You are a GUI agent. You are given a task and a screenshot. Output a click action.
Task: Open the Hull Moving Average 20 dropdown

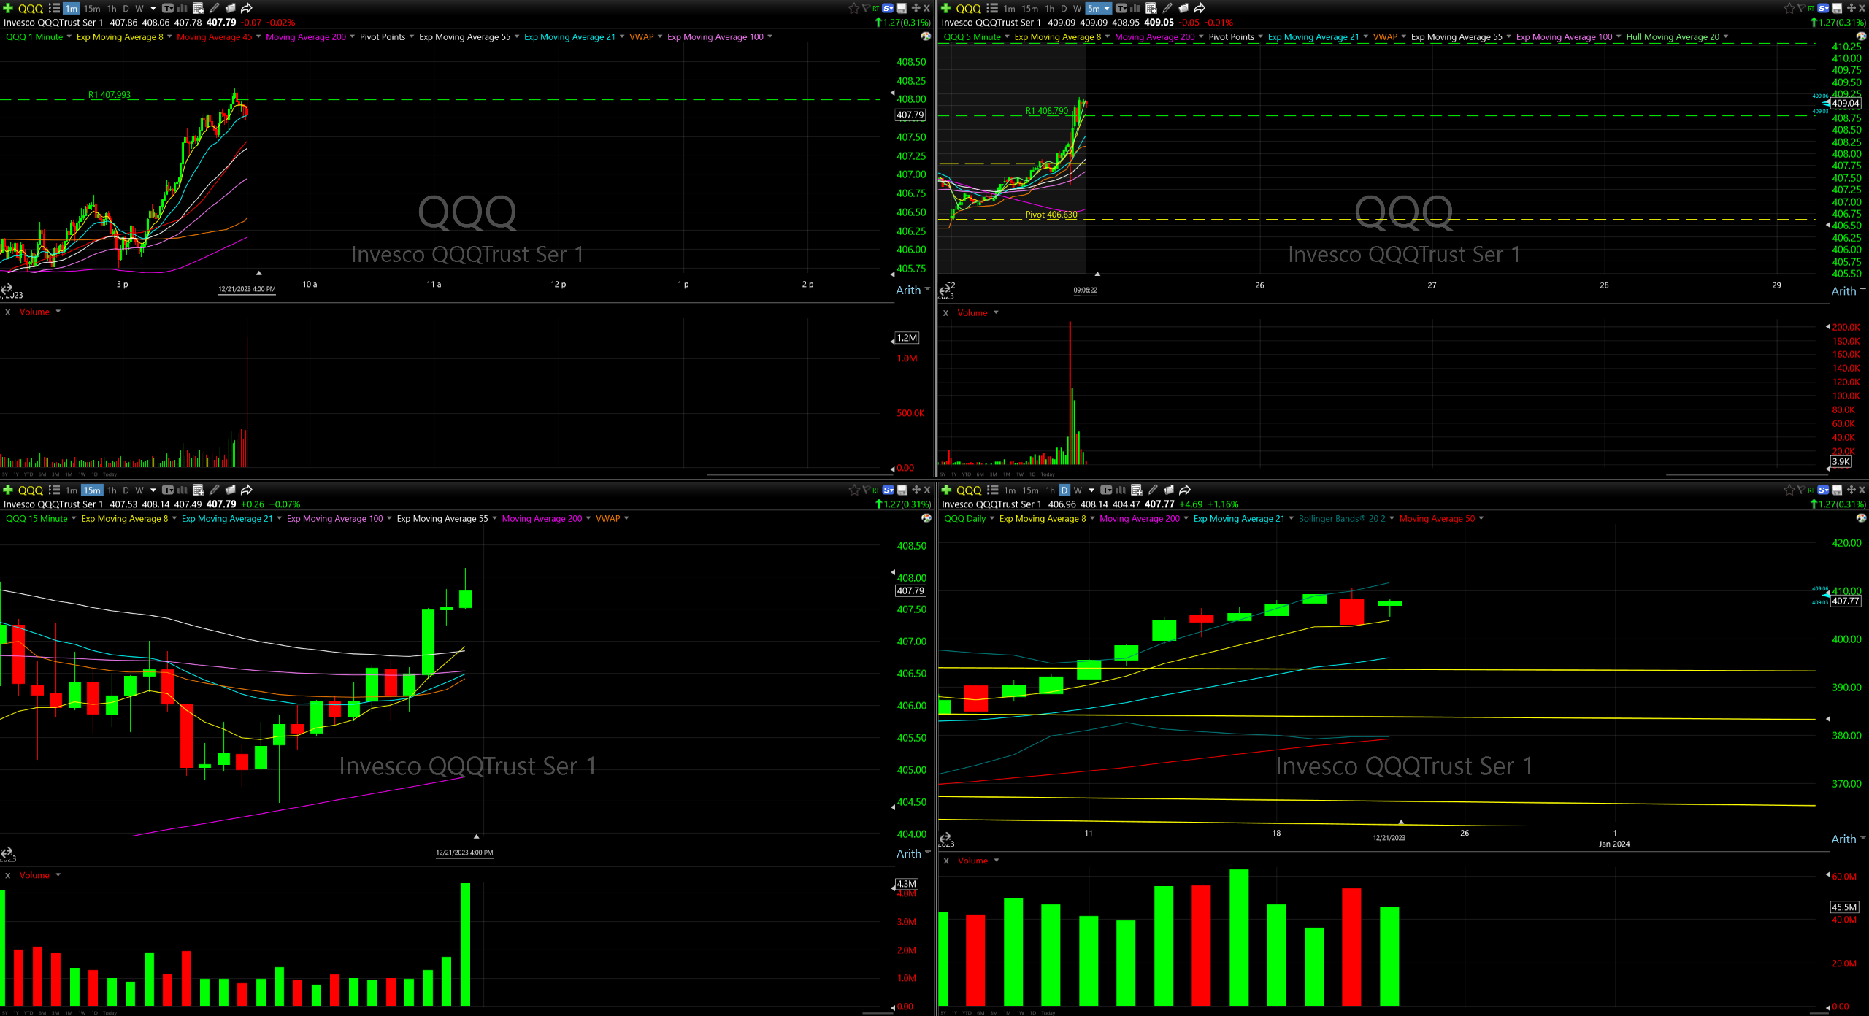[1726, 36]
